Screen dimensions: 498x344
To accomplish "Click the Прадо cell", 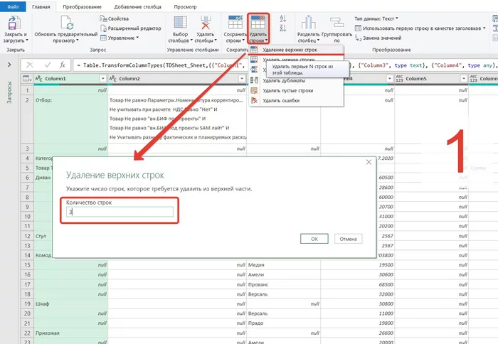I will 284,323.
